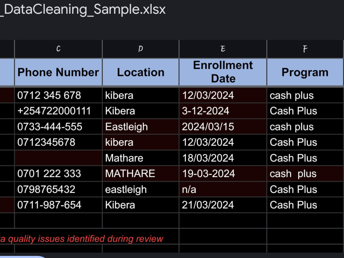Click the Program header cell
Viewport: 344px width, 258px height.
pyautogui.click(x=305, y=72)
